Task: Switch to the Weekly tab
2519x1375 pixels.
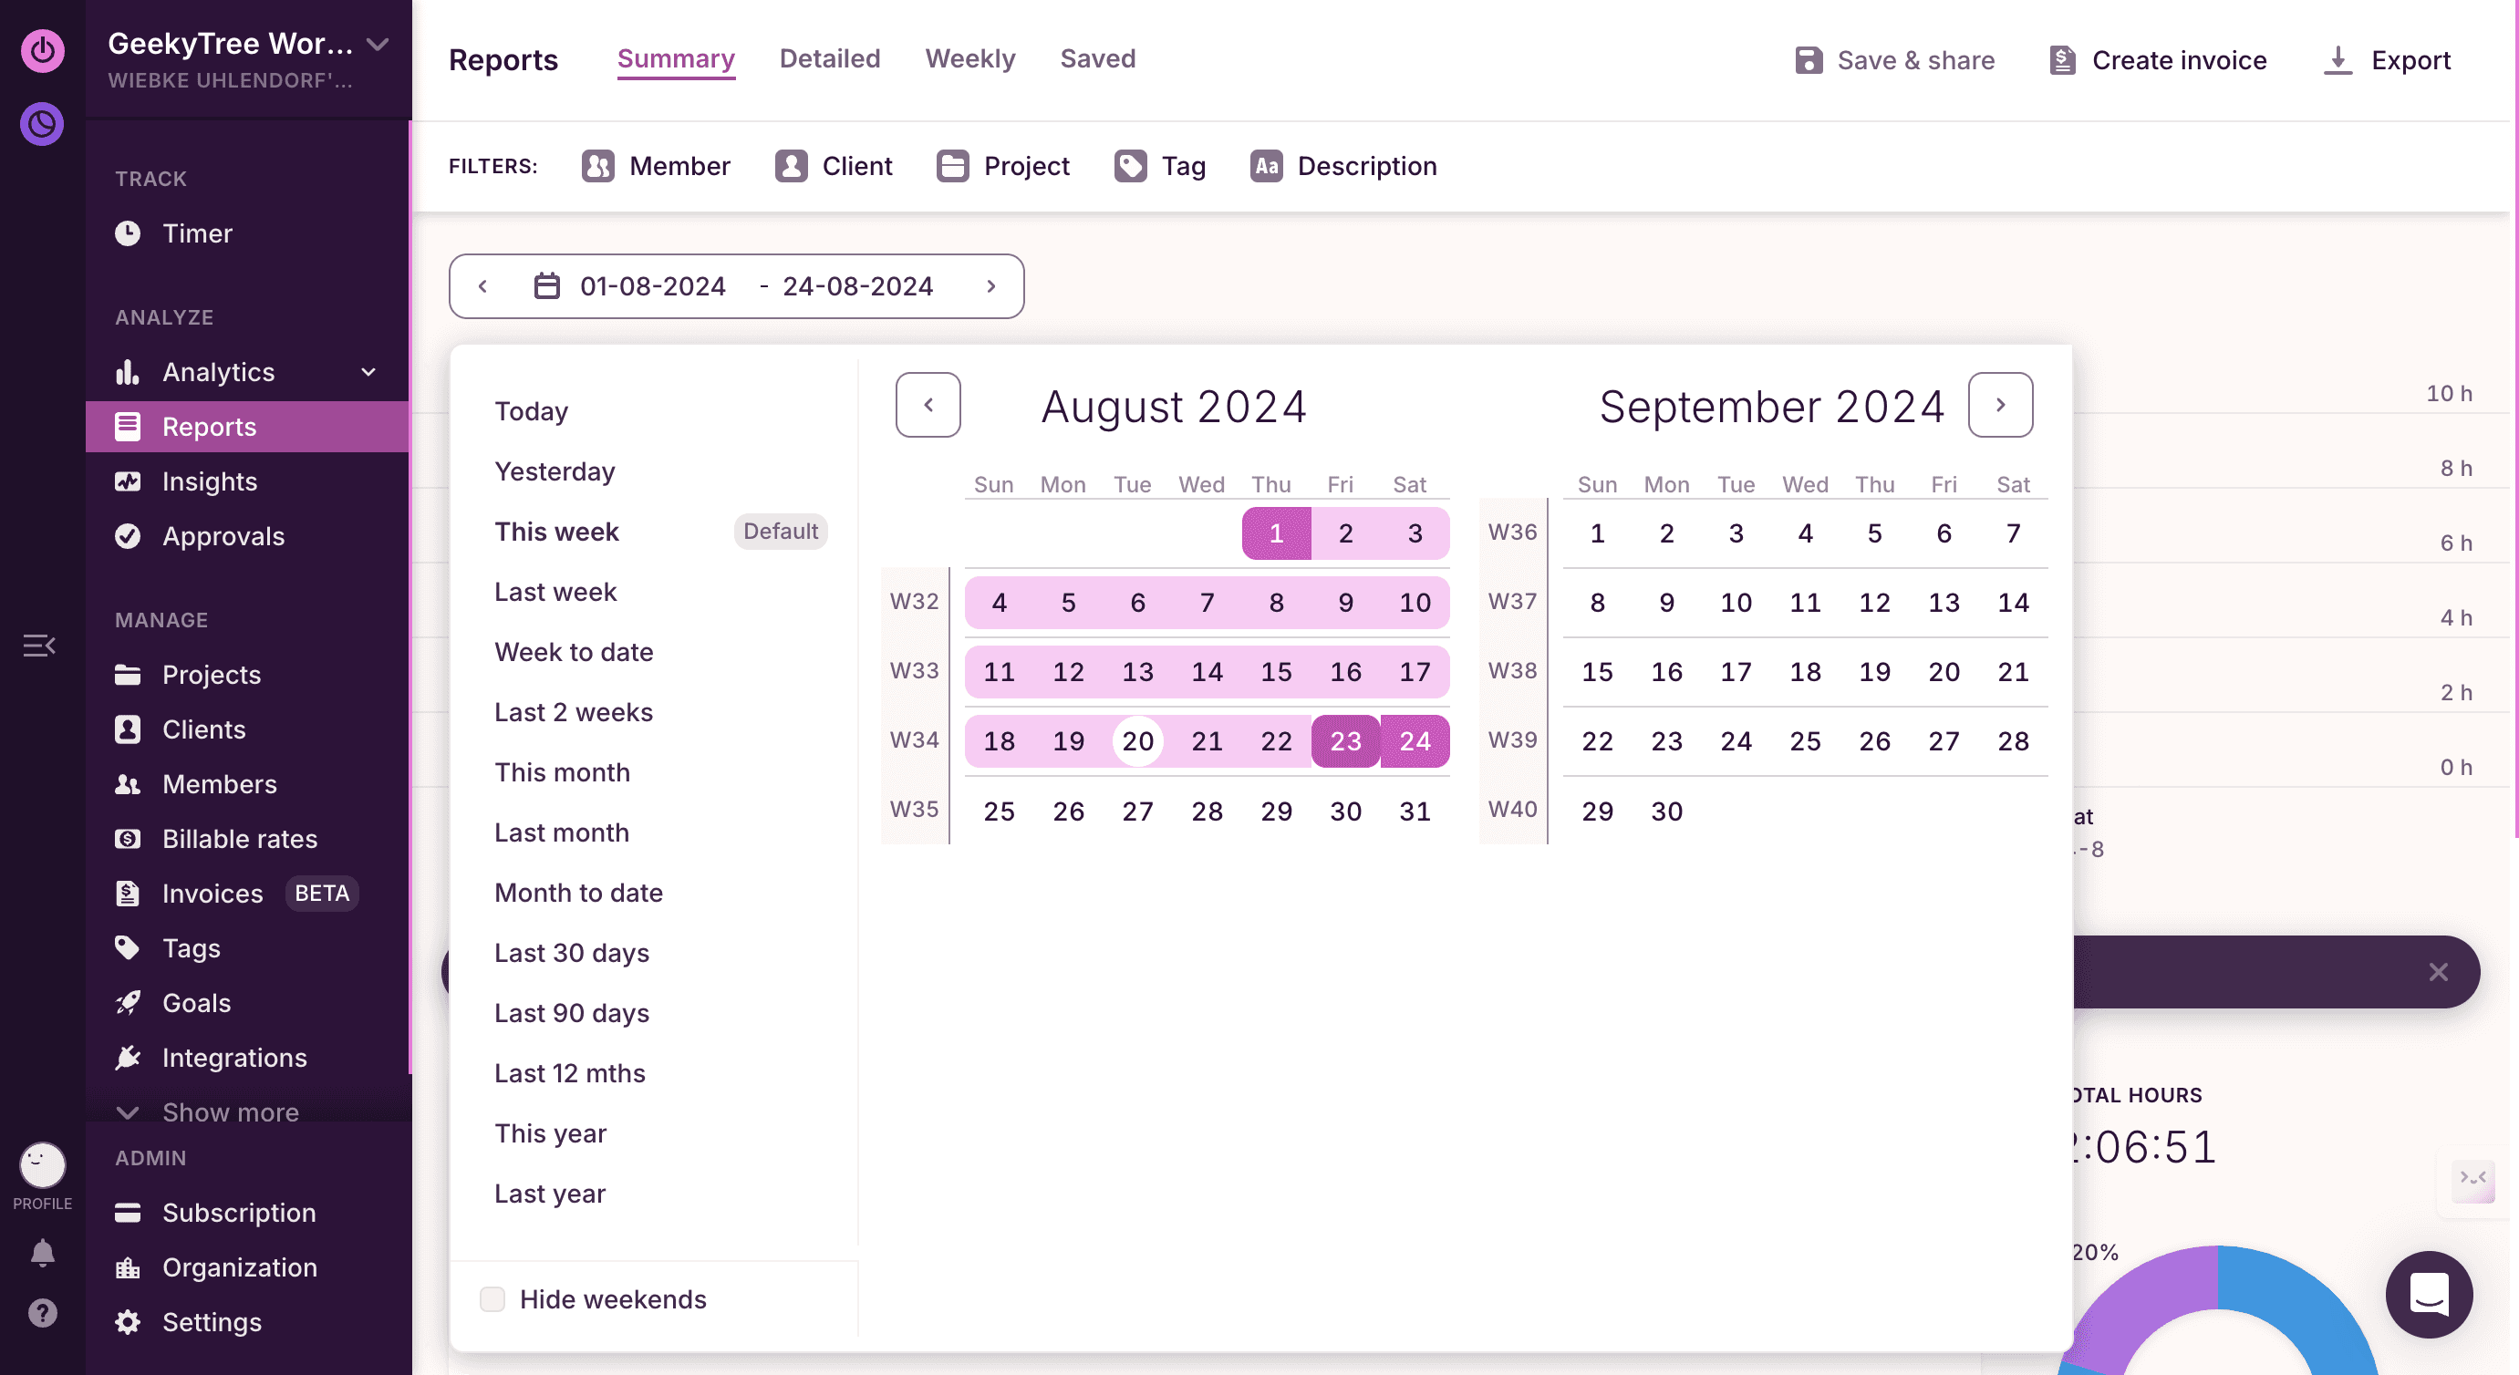Action: tap(970, 58)
